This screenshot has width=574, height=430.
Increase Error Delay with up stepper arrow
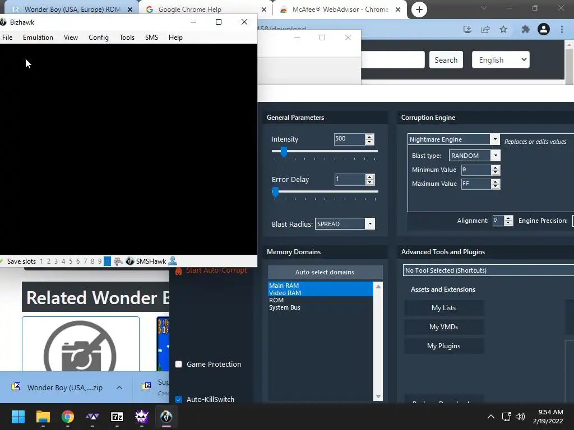[x=370, y=177]
